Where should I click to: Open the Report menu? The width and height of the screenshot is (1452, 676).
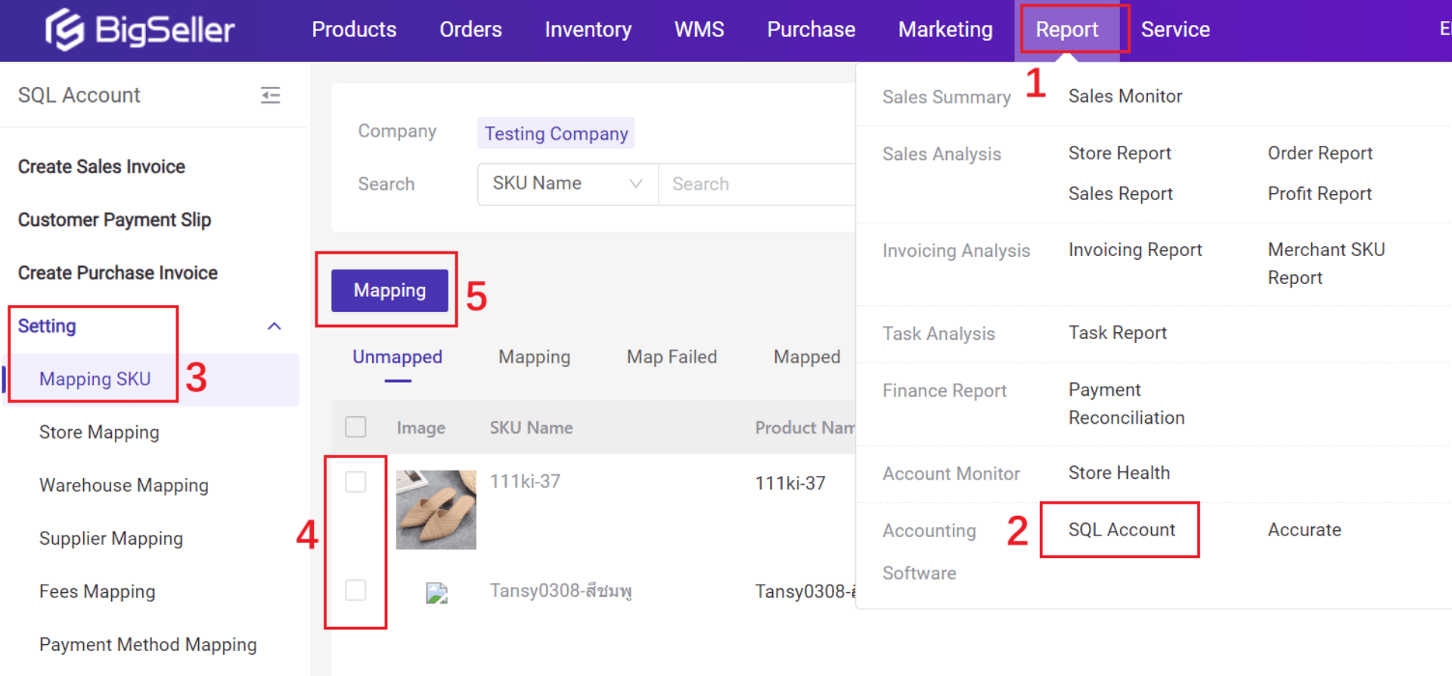[1066, 29]
